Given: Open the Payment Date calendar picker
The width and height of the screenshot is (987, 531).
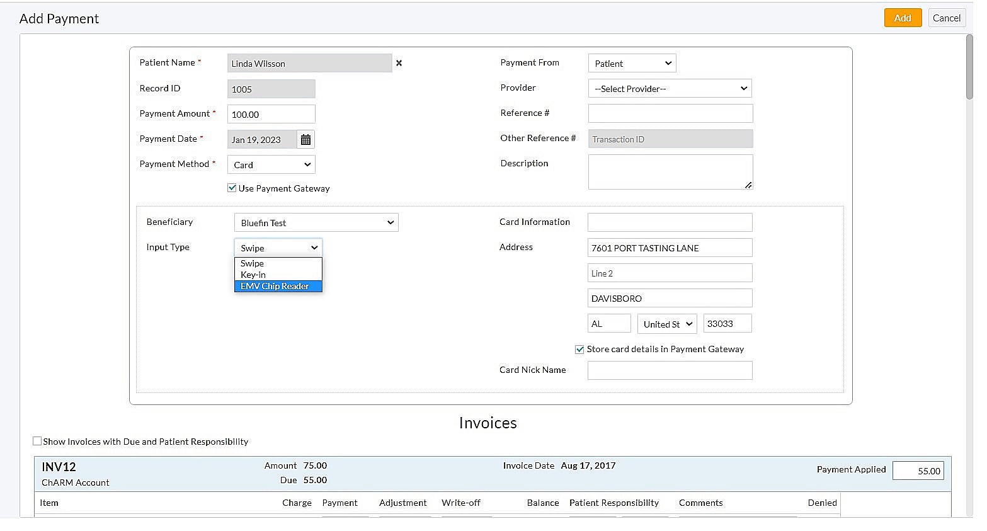Looking at the screenshot, I should click(x=305, y=140).
